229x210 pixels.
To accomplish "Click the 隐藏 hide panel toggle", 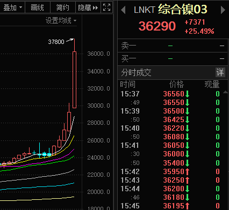I will pyautogui.click(x=88, y=7).
